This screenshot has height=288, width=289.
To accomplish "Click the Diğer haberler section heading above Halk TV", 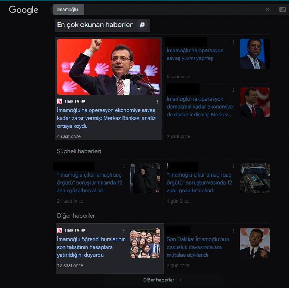I will click(x=76, y=216).
